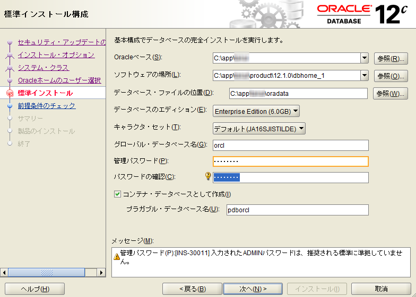Click the red current-step icon beside 標準インストール
This screenshot has height=297, width=416.
point(10,93)
